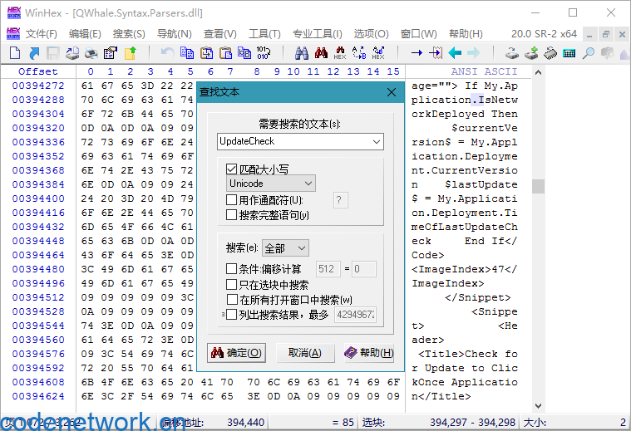Open the 导航(N) menu
The height and width of the screenshot is (431, 631).
175,34
